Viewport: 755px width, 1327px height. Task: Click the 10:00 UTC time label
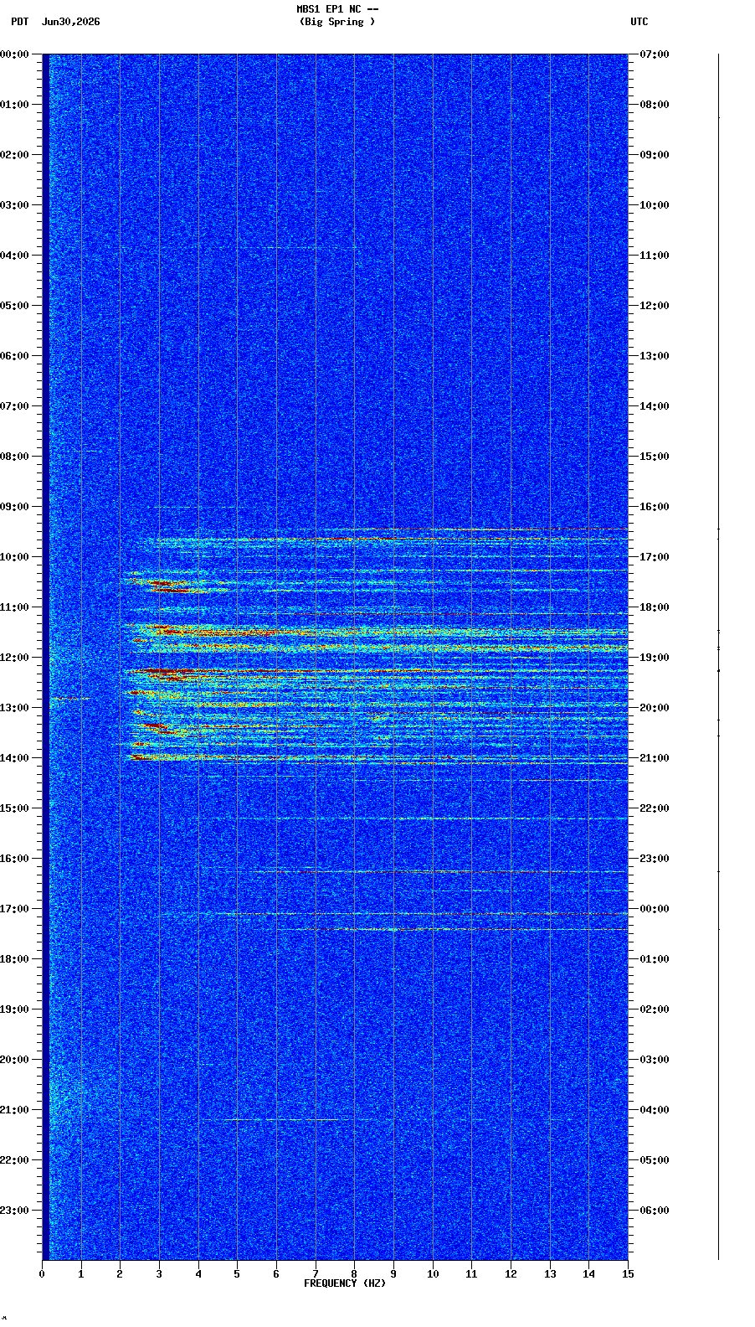point(655,205)
